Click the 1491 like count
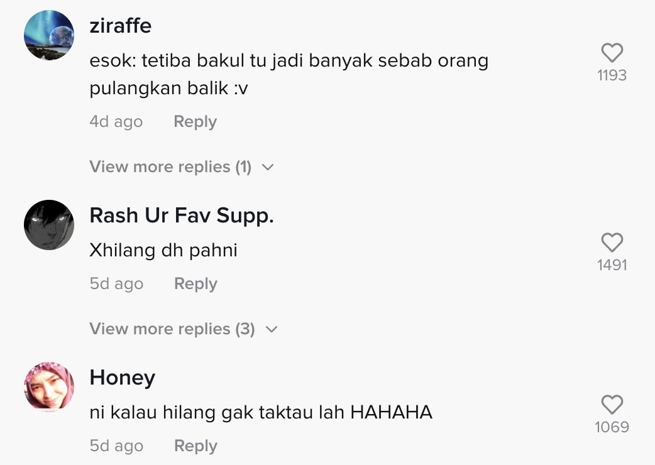Screen dimensions: 655x465 [612, 265]
